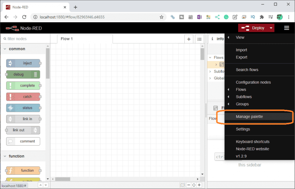Image resolution: width=295 pixels, height=189 pixels.
Task: Bookmark this page with star icon
Action: [162, 17]
